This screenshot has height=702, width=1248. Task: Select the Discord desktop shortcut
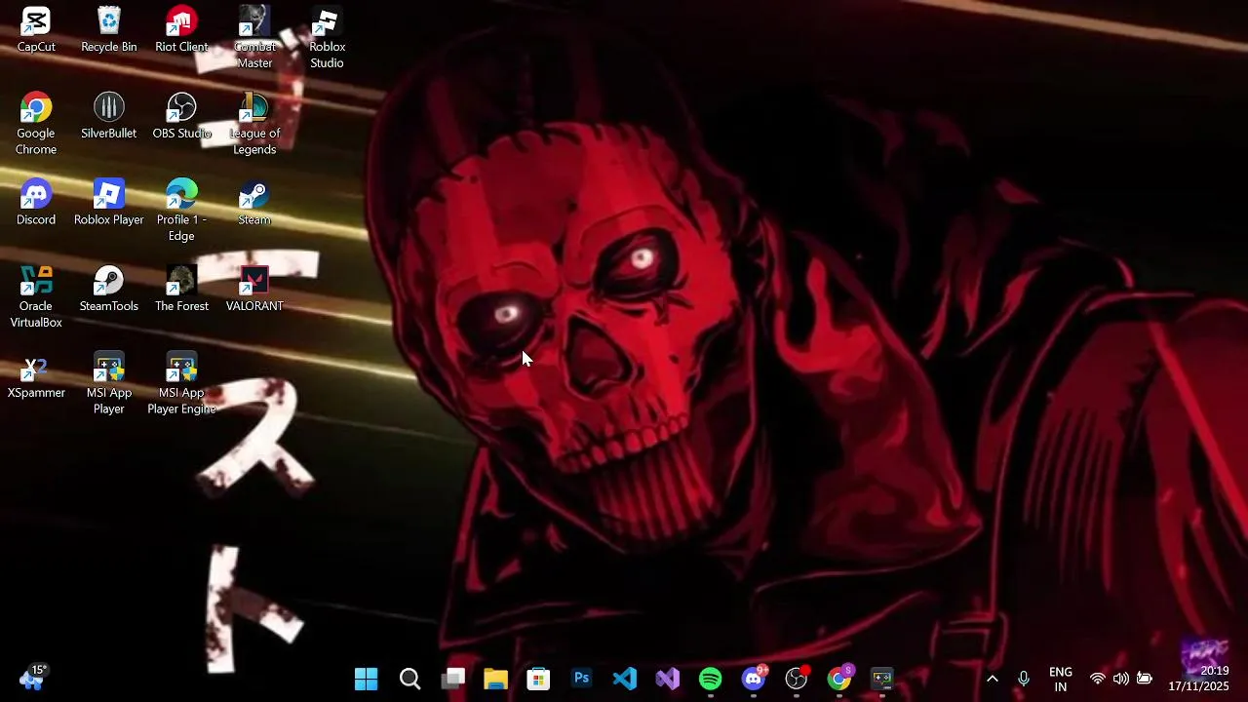coord(36,203)
